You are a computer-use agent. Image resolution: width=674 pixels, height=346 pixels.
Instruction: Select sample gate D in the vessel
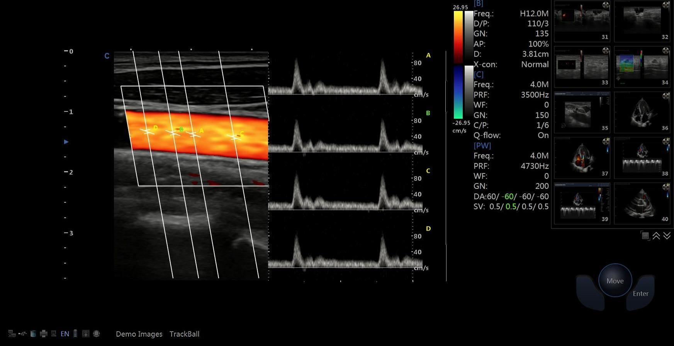147,131
